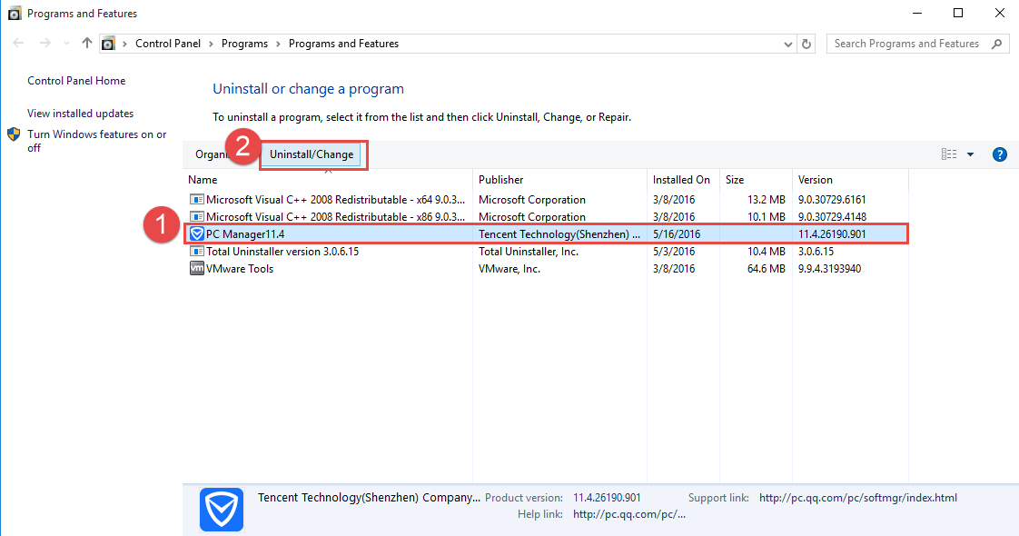This screenshot has height=536, width=1019.
Task: Click Tencent Technology(Shenzhen) publisher cell
Action: pos(559,233)
